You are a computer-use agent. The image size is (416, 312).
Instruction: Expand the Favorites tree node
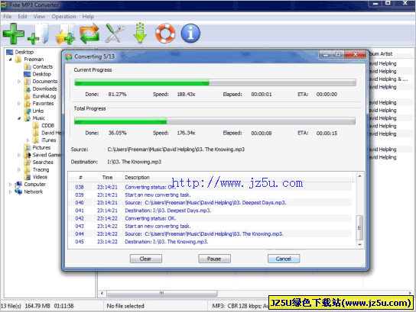[19, 104]
